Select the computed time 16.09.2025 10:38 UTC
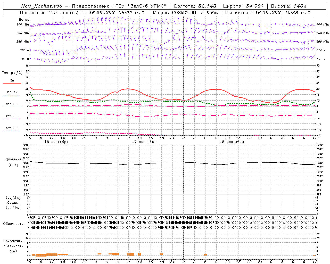This screenshot has height=264, width=330. tap(283, 13)
